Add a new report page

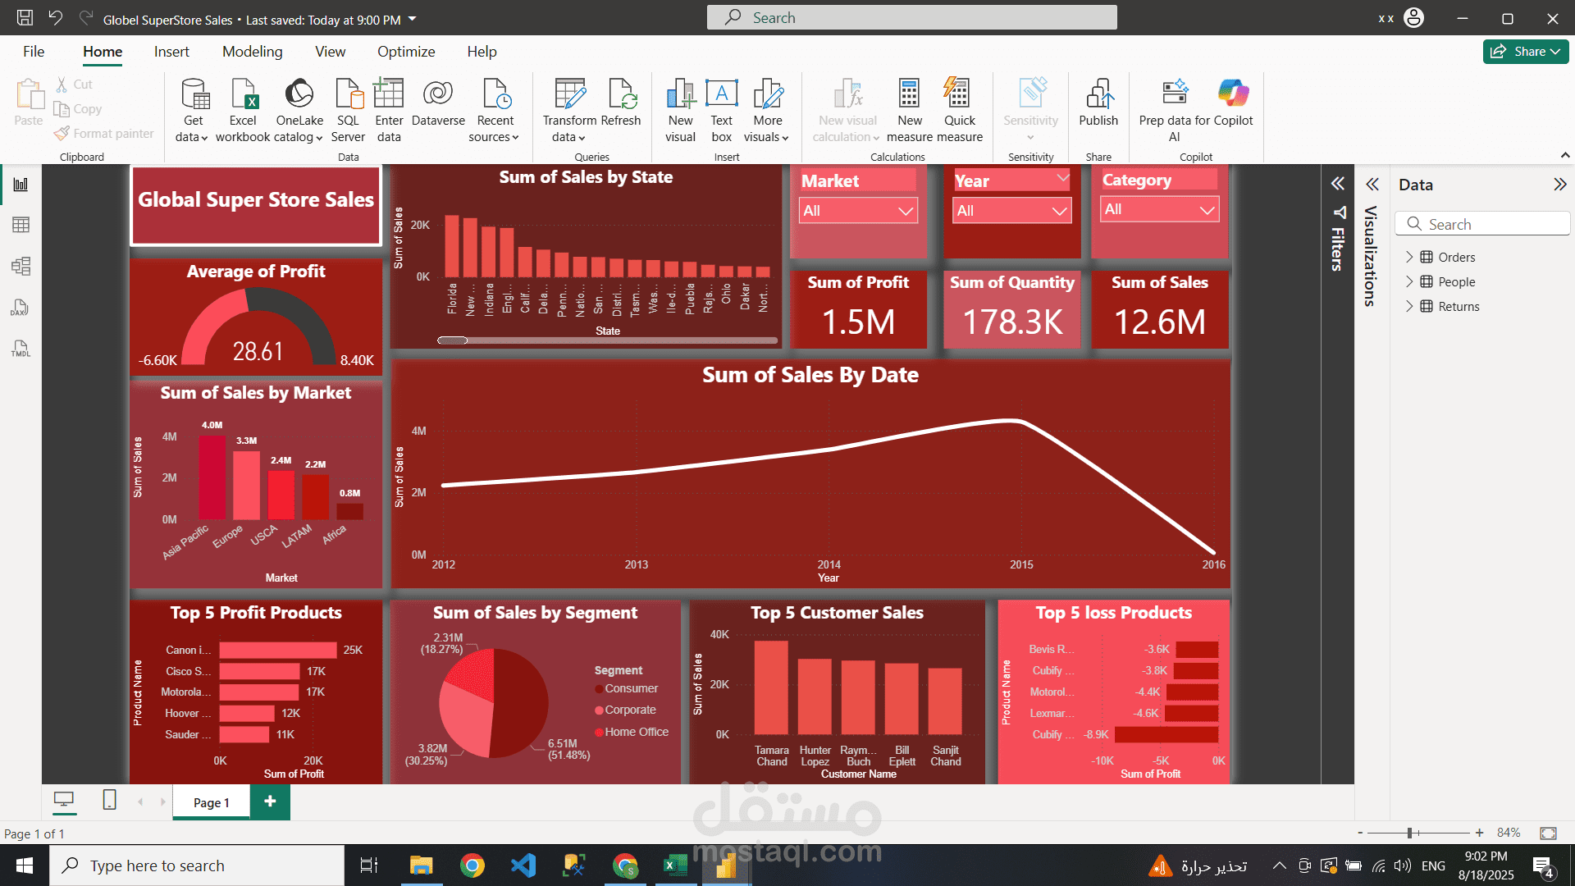pos(270,802)
